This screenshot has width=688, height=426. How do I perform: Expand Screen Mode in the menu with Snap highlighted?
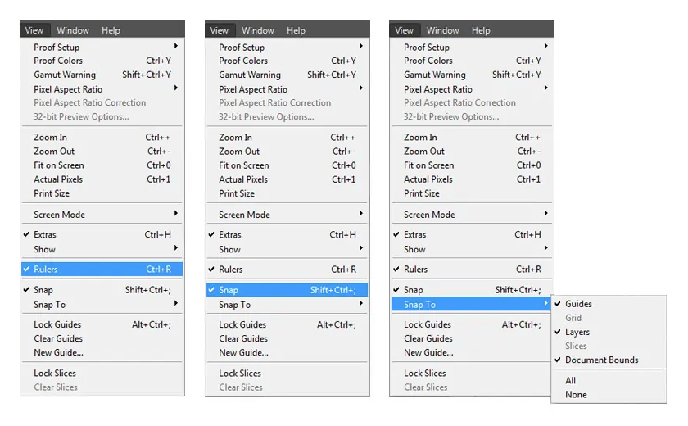tap(244, 215)
